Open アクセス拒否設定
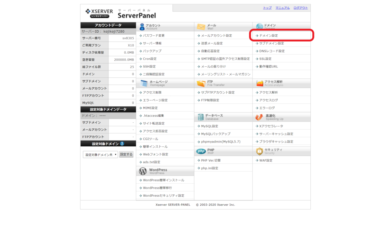Screen dimensions: 390x237 click(155, 131)
